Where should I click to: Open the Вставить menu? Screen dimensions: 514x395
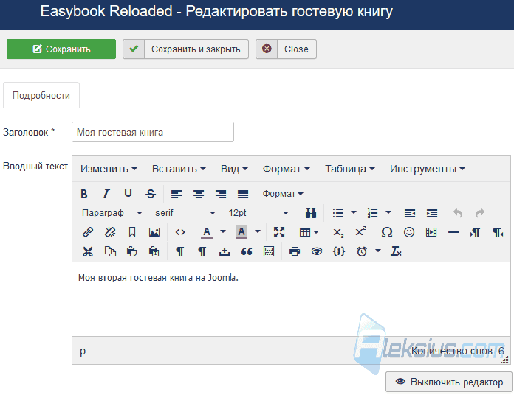pyautogui.click(x=179, y=169)
